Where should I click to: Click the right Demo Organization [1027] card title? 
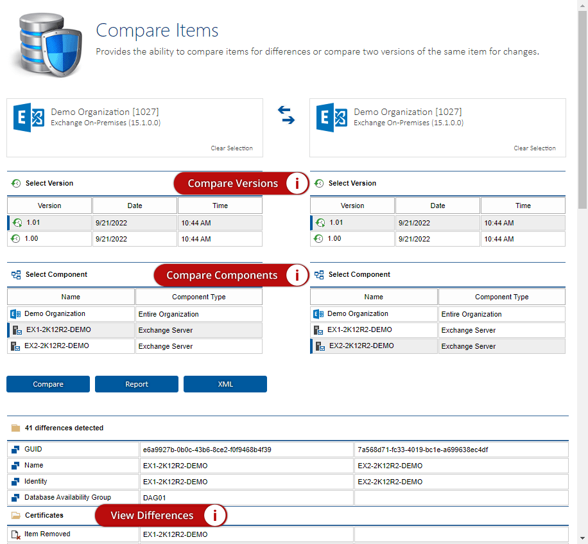(x=408, y=112)
